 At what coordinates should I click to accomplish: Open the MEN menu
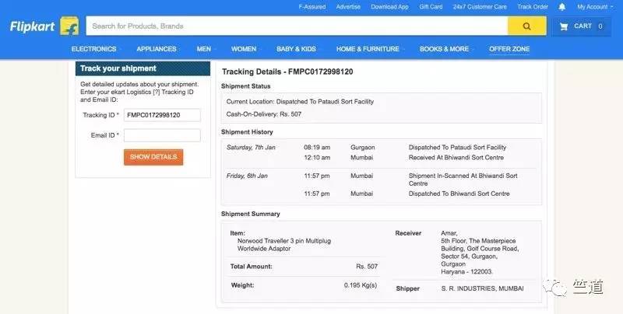tap(204, 49)
